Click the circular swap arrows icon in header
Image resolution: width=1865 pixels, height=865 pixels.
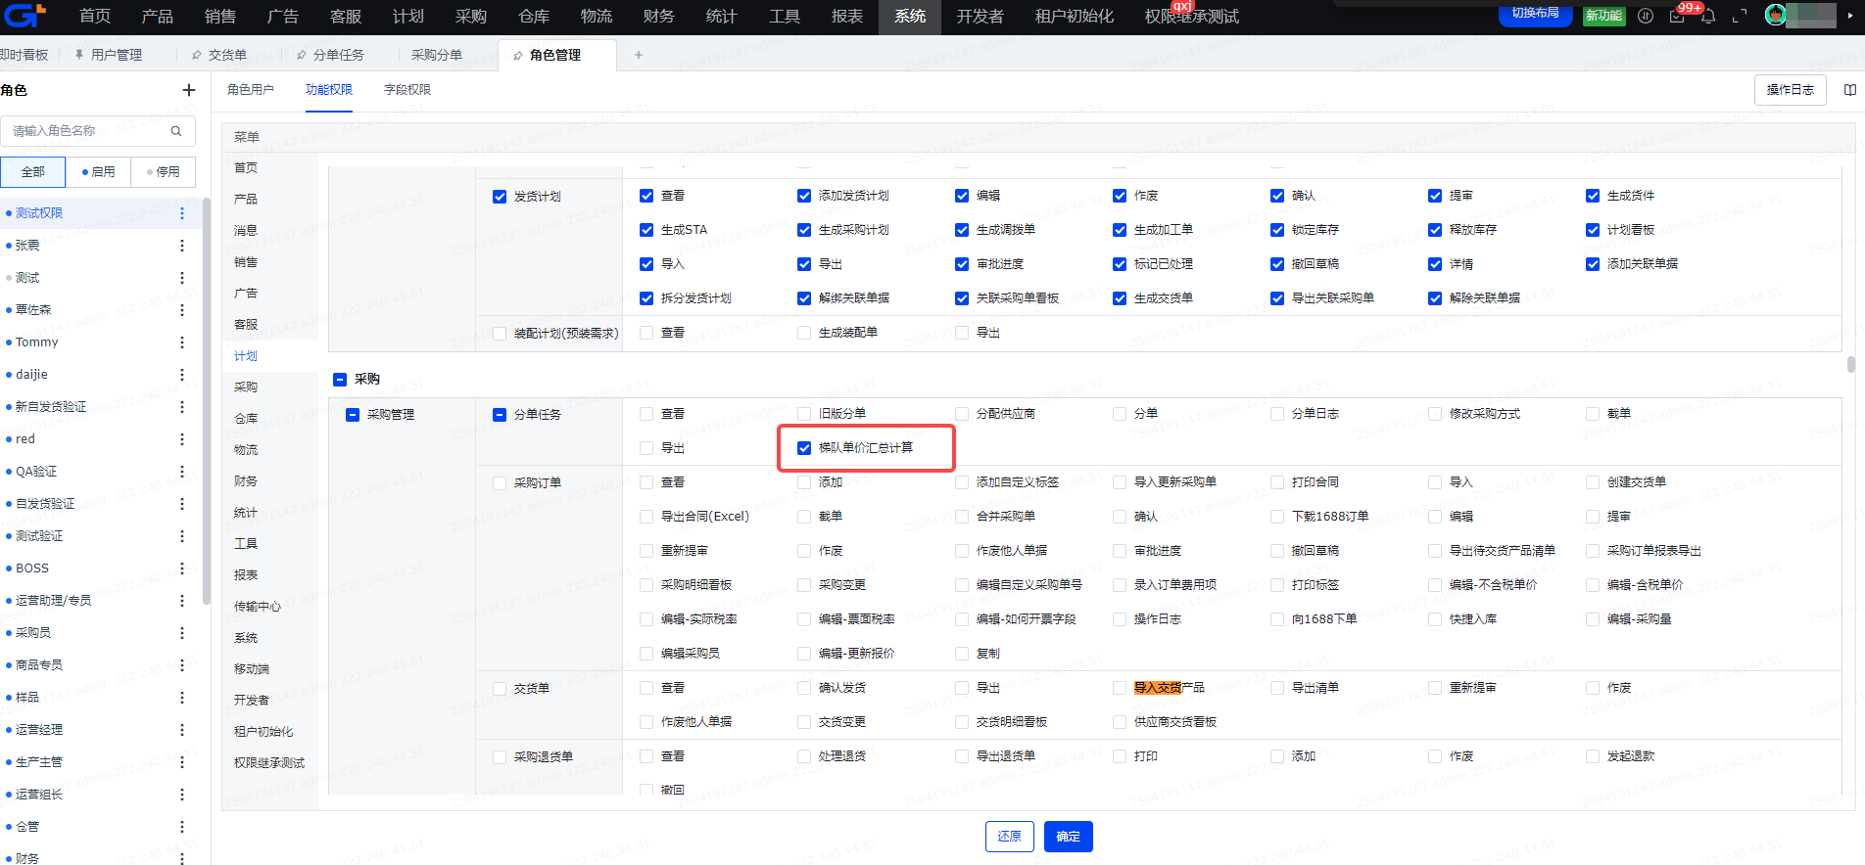coord(1646,16)
